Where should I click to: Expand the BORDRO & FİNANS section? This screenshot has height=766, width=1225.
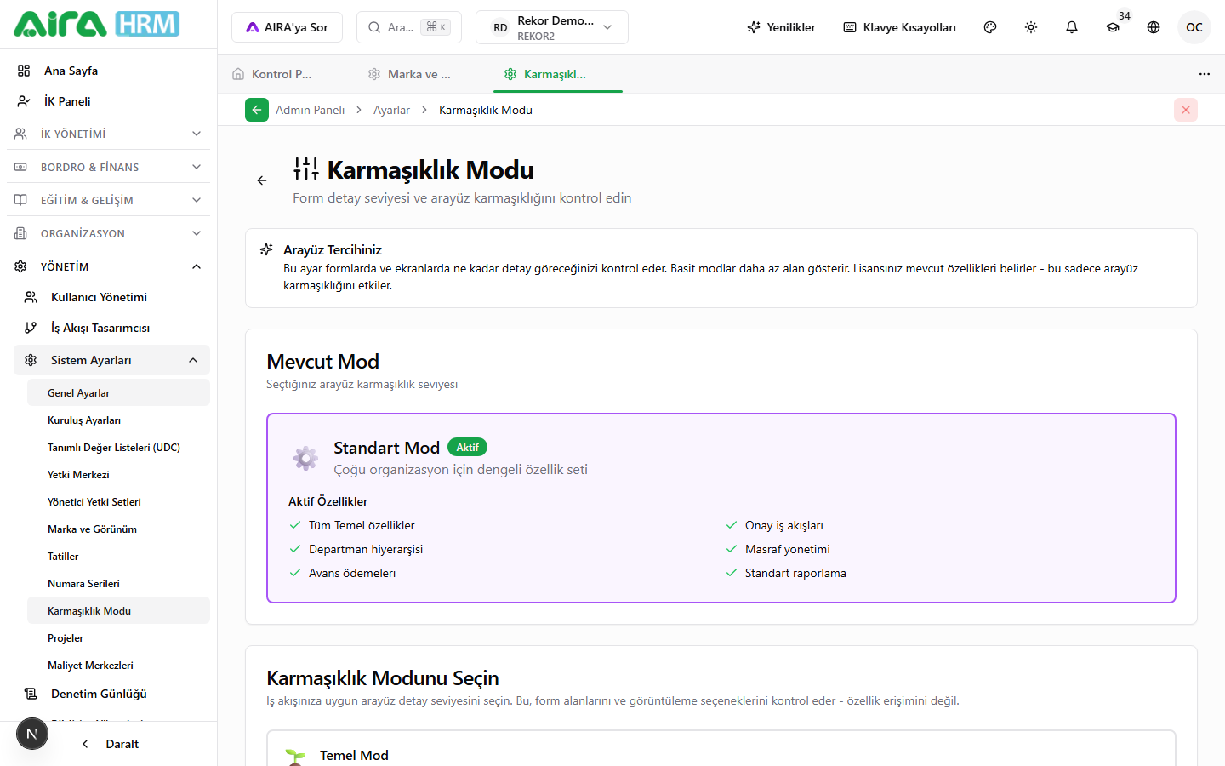point(108,167)
